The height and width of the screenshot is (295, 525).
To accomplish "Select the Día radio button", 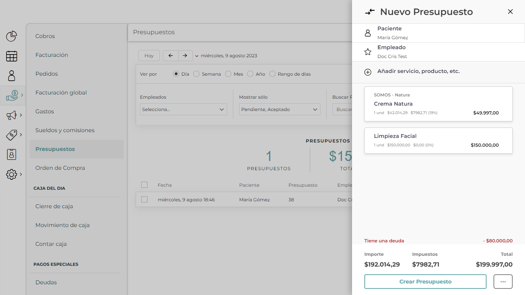I will [x=176, y=74].
